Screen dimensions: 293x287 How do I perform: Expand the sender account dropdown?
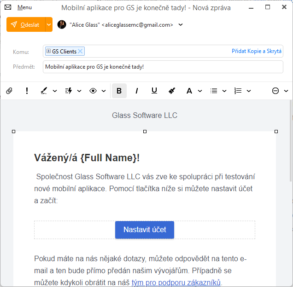[x=181, y=24]
